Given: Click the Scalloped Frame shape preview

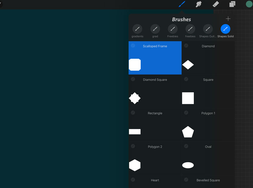Looking at the screenshot, I should tap(135, 65).
